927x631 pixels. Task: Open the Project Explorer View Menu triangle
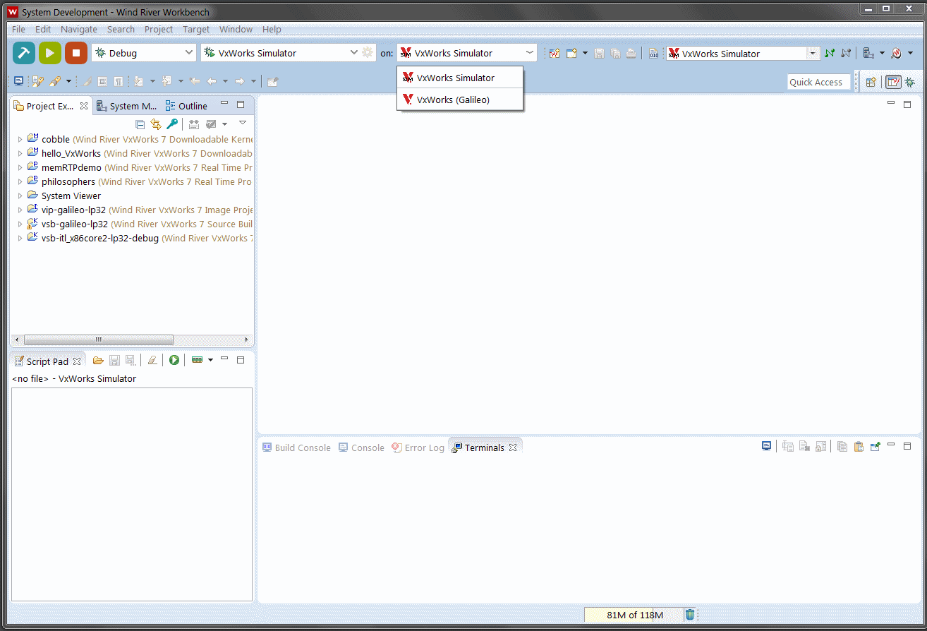click(x=243, y=124)
